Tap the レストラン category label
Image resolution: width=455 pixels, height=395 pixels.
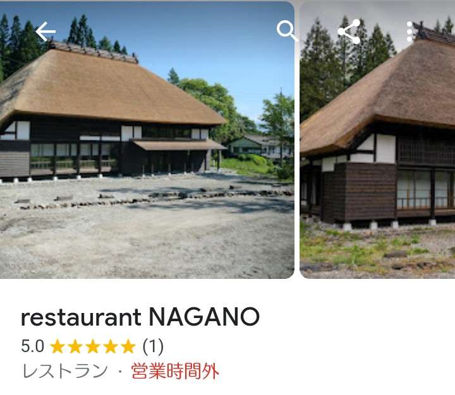(x=65, y=371)
